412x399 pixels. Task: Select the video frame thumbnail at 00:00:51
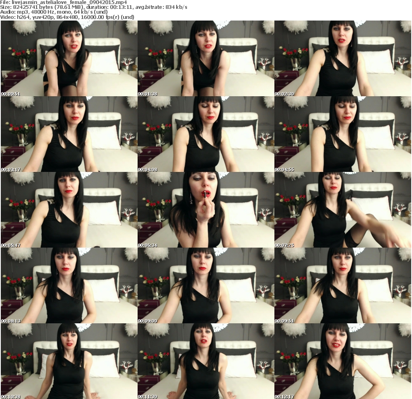(69, 58)
